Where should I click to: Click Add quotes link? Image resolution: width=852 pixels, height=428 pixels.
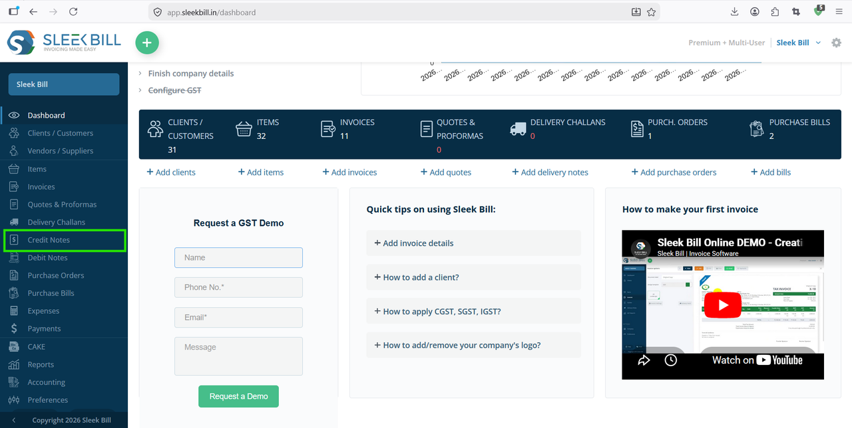(x=446, y=172)
